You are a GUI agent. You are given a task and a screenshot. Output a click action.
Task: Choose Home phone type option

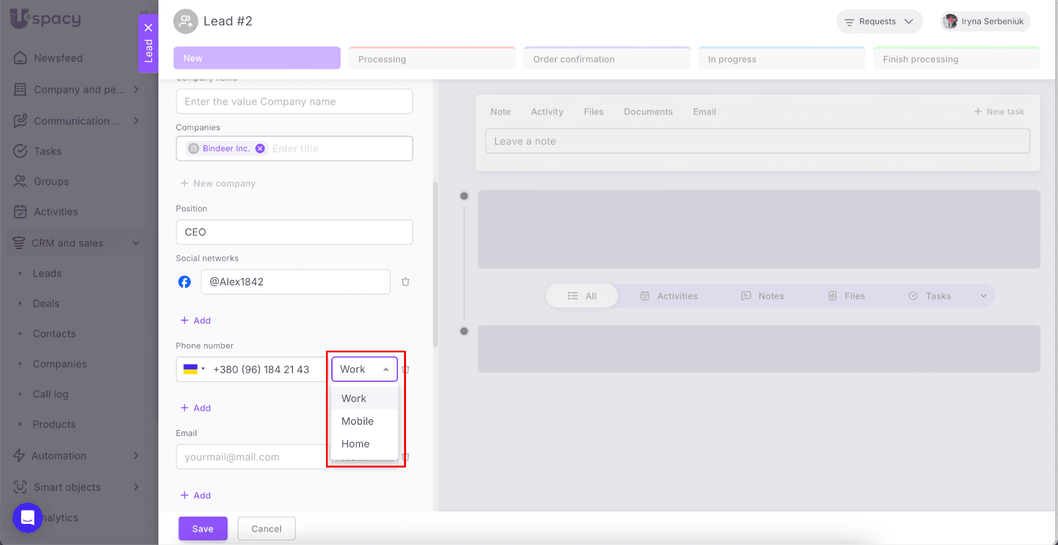pos(356,444)
